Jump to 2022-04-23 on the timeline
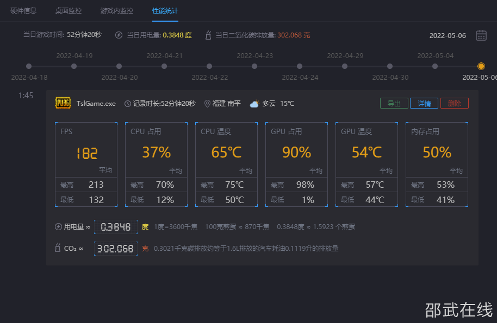Viewport: 497px width, 323px height. point(254,66)
